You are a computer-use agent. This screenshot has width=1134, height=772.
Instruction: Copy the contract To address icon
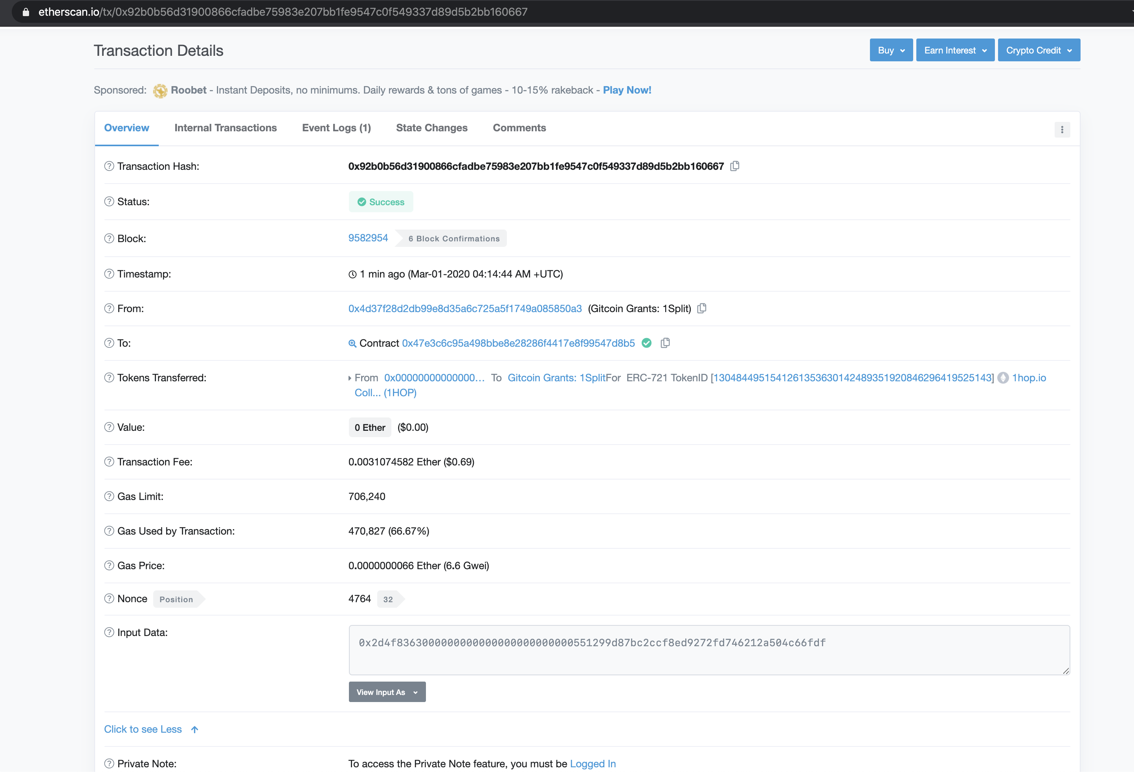pos(664,343)
